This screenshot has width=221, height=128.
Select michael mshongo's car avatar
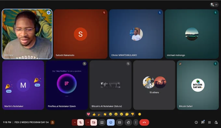click(192, 34)
